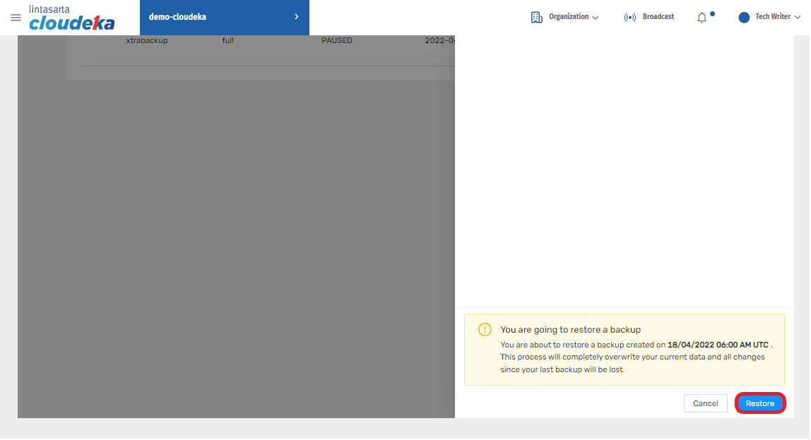This screenshot has height=440, width=811.
Task: Click the Tech Writer avatar circle
Action: [x=744, y=17]
